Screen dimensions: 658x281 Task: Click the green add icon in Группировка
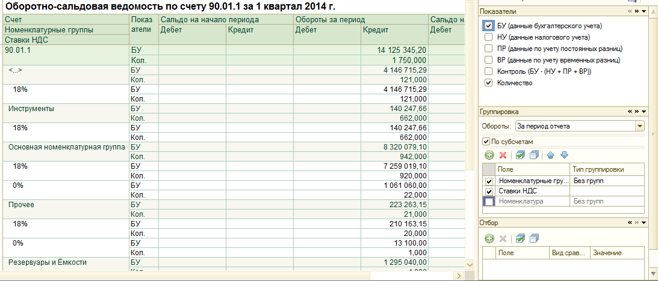tap(489, 156)
